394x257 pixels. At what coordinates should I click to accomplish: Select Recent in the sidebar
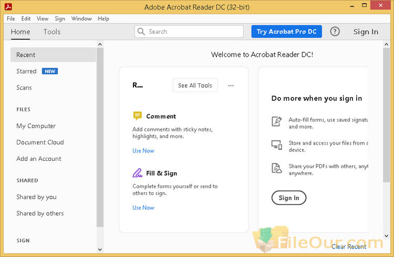pyautogui.click(x=53, y=55)
